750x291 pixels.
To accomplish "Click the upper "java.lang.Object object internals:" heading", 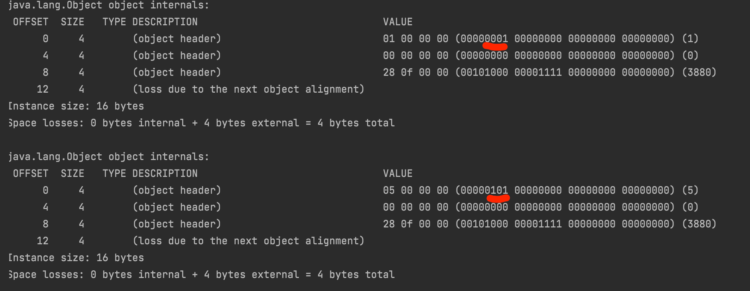I will point(109,5).
